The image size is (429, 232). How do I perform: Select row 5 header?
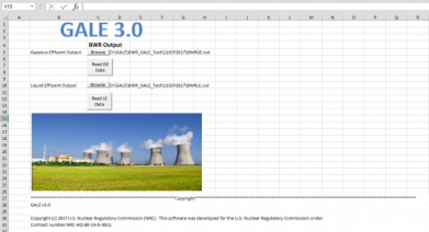tap(4, 52)
